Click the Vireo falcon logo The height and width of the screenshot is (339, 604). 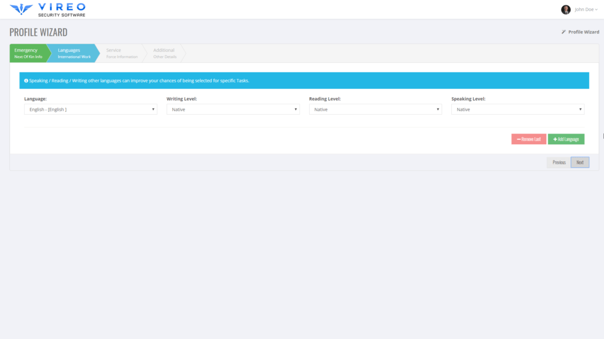click(x=21, y=8)
